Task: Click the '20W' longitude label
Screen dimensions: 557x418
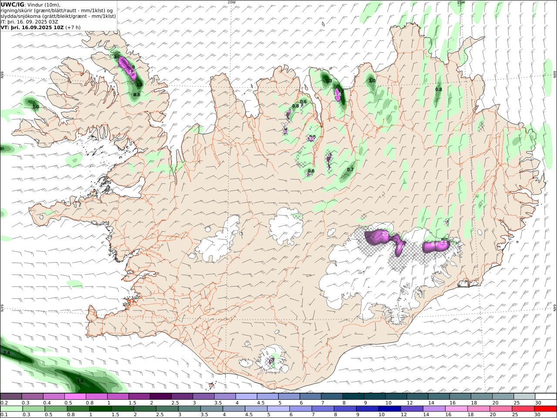Action: (x=232, y=2)
